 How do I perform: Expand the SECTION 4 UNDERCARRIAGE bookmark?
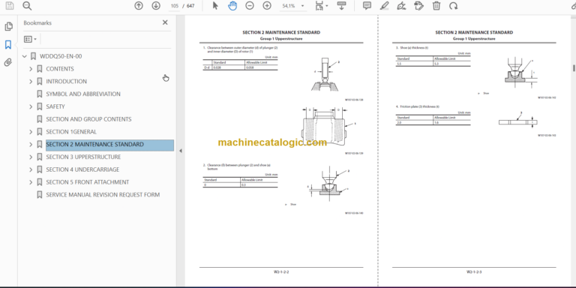click(31, 169)
